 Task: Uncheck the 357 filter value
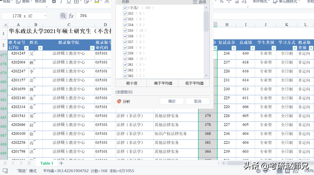click(125, 42)
